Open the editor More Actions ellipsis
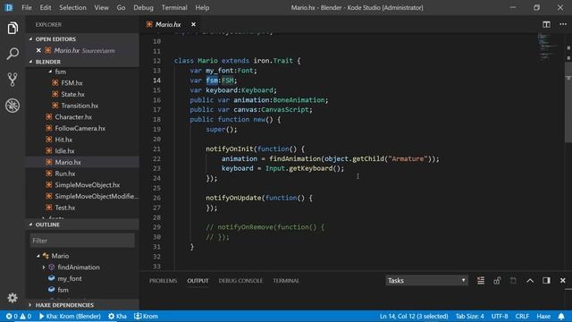The width and height of the screenshot is (572, 322). pos(563,24)
